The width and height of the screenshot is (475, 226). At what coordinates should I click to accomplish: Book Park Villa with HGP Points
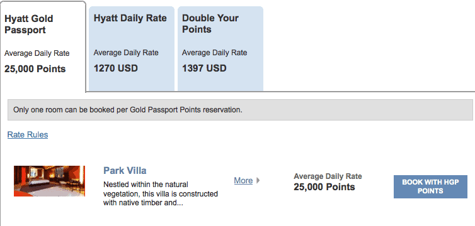430,186
